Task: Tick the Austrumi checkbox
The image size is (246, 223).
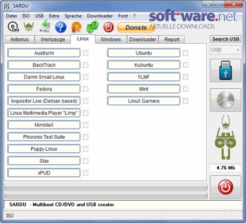Action: pos(86,53)
